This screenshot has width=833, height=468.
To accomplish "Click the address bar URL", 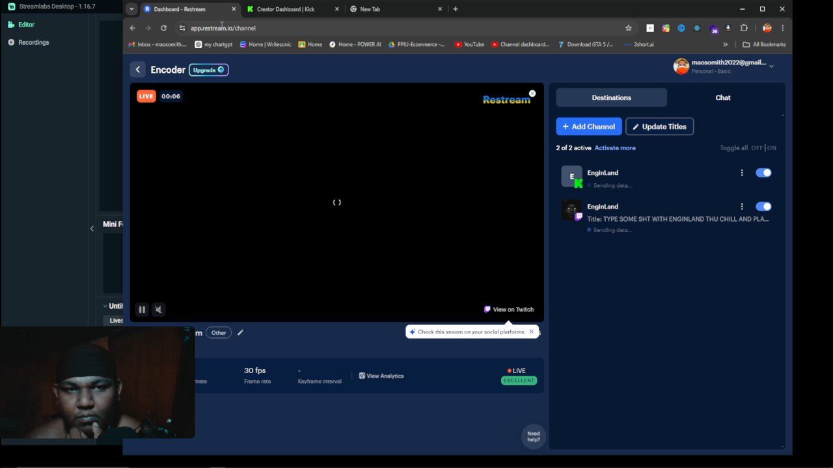I will click(x=223, y=28).
